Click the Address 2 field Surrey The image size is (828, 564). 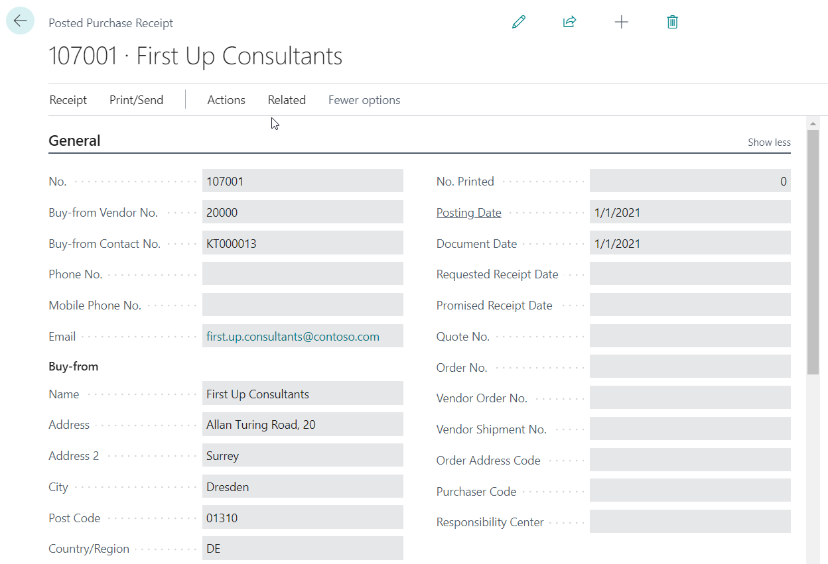pyautogui.click(x=303, y=455)
